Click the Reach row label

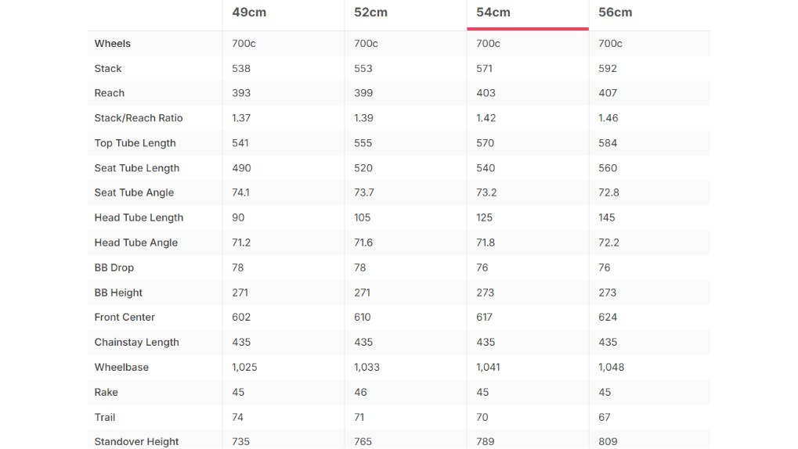point(110,93)
